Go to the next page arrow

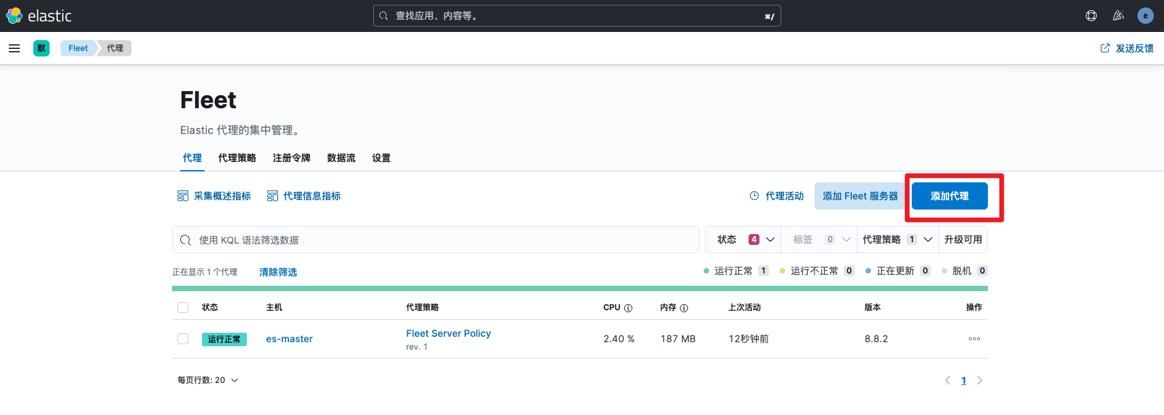pos(980,380)
